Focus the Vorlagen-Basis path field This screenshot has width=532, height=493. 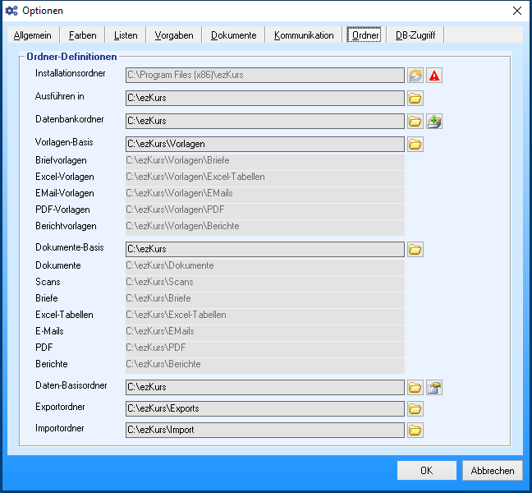[x=264, y=145]
